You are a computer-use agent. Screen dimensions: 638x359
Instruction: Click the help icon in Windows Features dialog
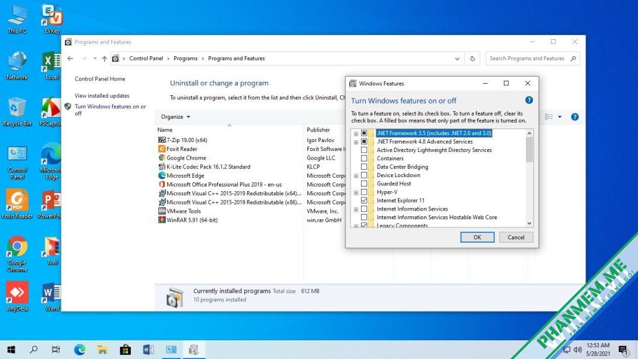coord(529,100)
